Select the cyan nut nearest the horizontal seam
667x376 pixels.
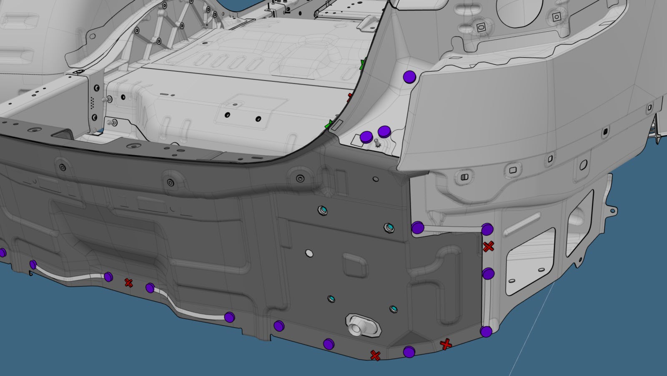click(389, 227)
